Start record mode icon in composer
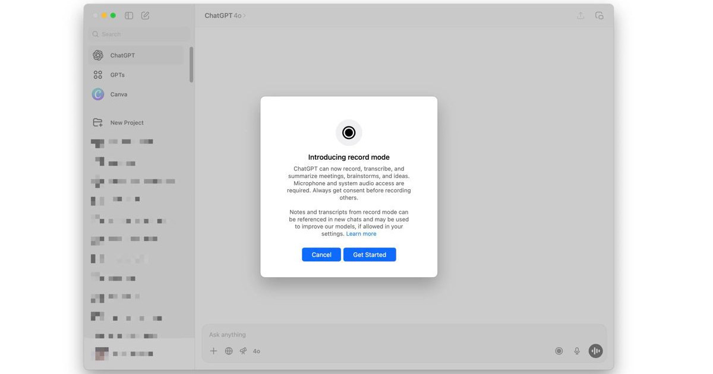 (559, 351)
